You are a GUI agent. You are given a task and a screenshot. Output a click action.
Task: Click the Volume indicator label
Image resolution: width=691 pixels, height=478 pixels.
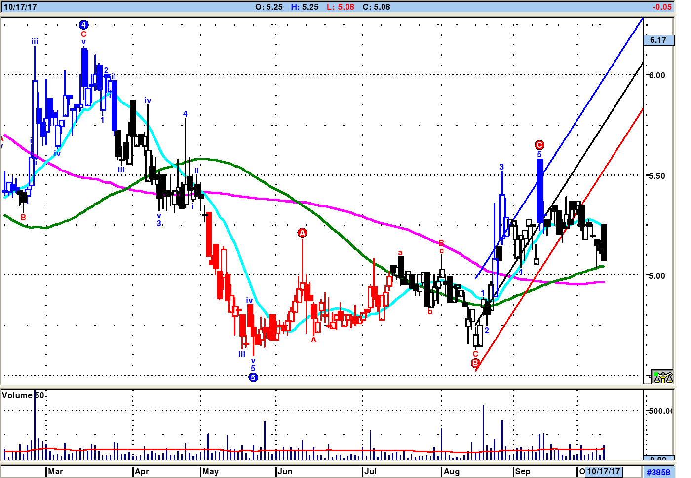click(23, 395)
